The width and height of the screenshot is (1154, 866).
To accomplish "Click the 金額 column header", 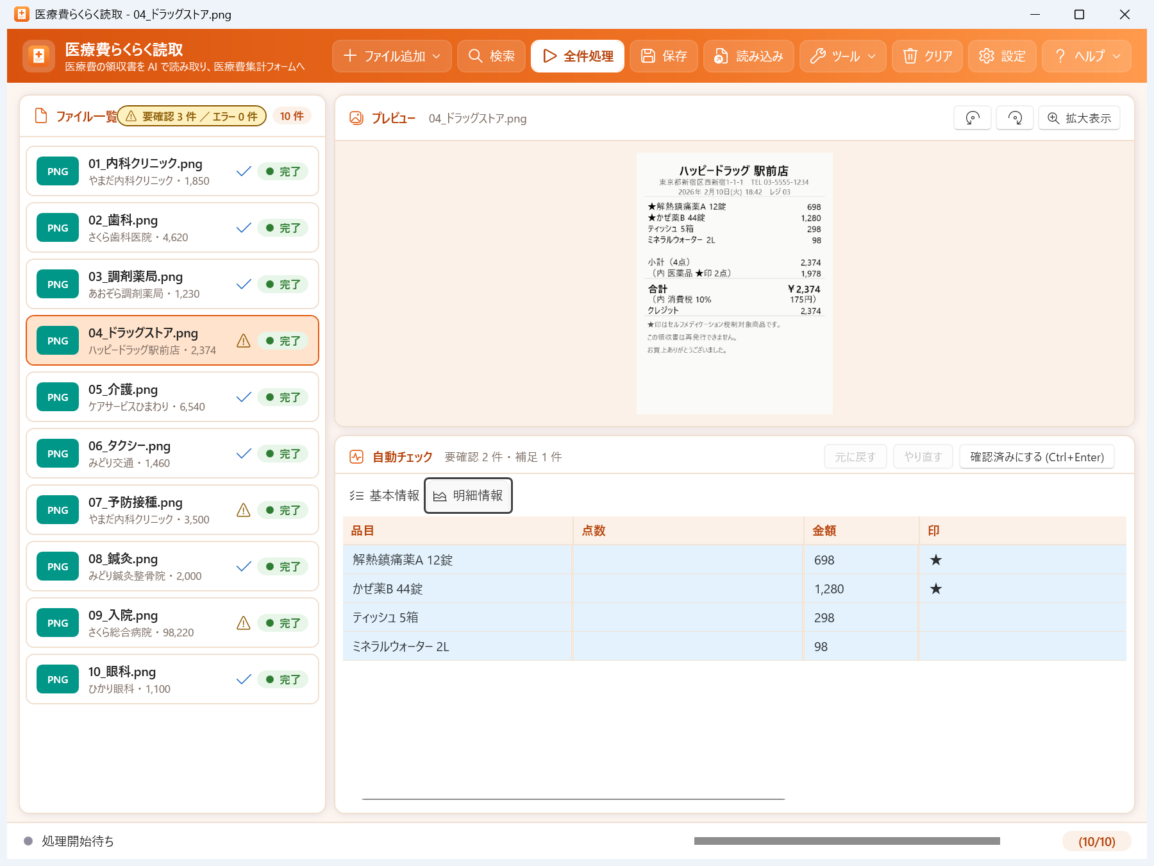I will 861,531.
